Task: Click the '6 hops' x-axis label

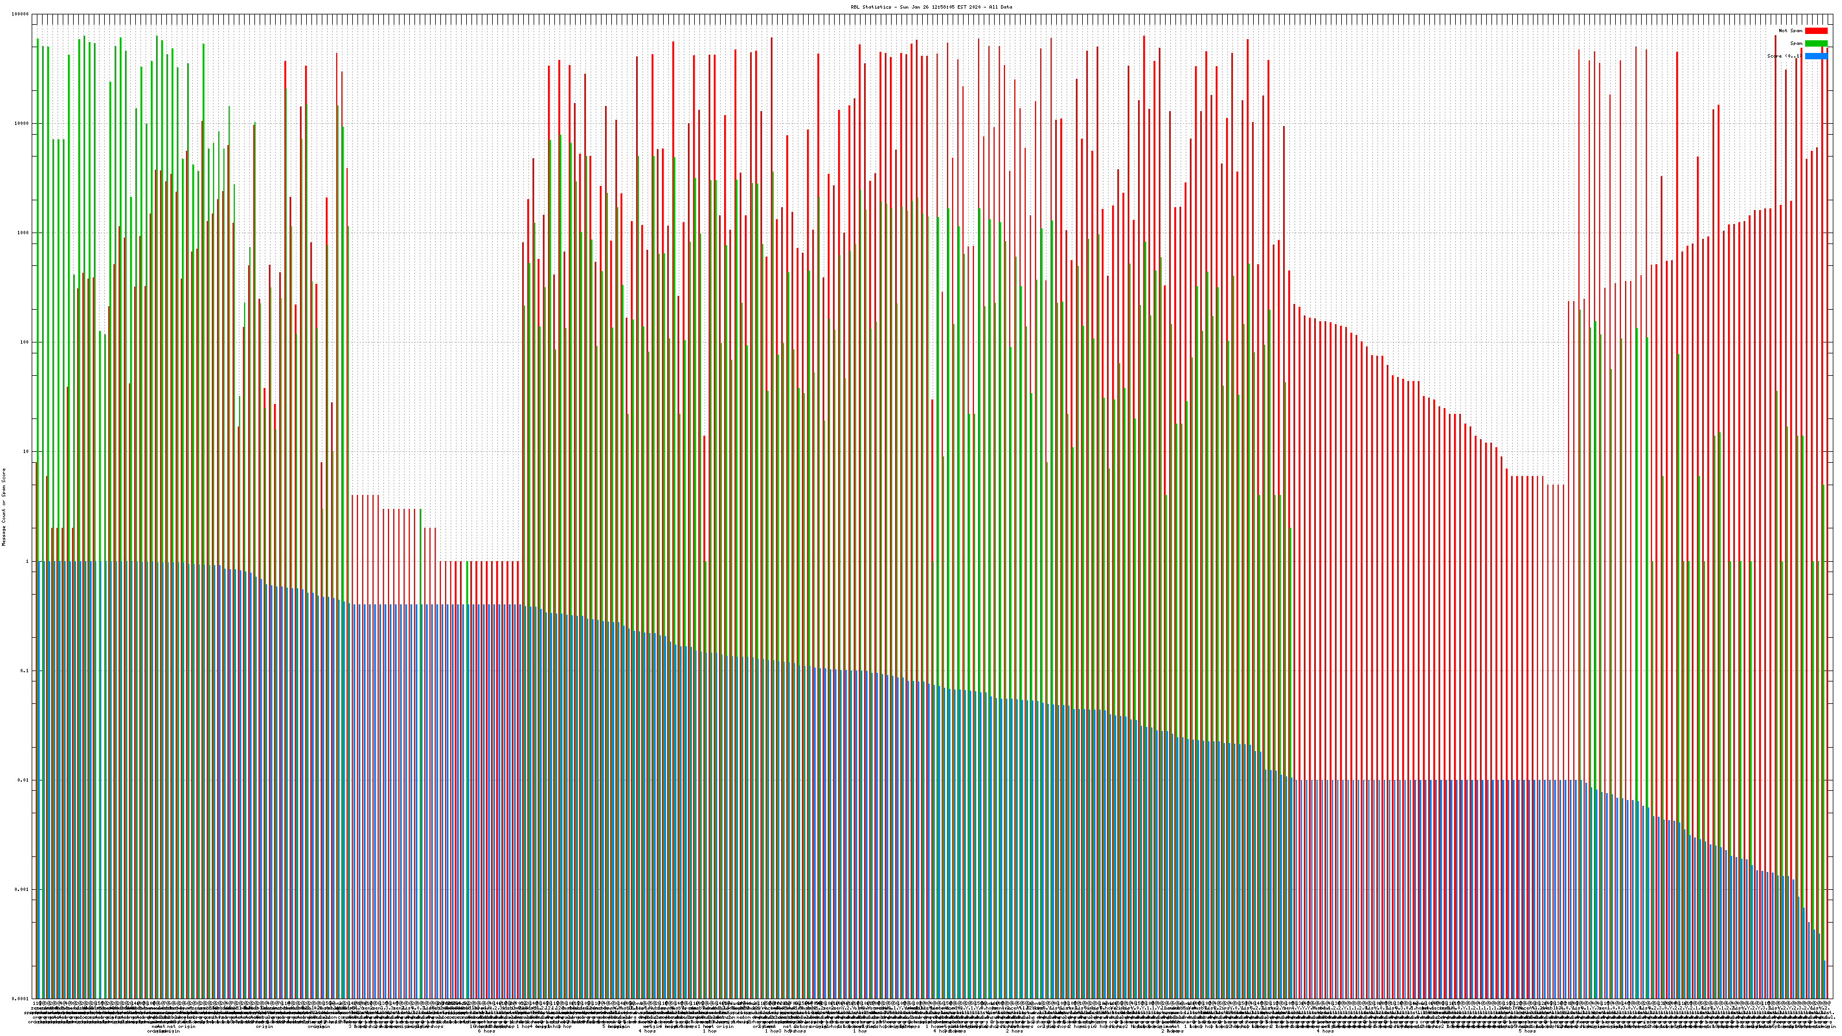Action: (486, 1031)
